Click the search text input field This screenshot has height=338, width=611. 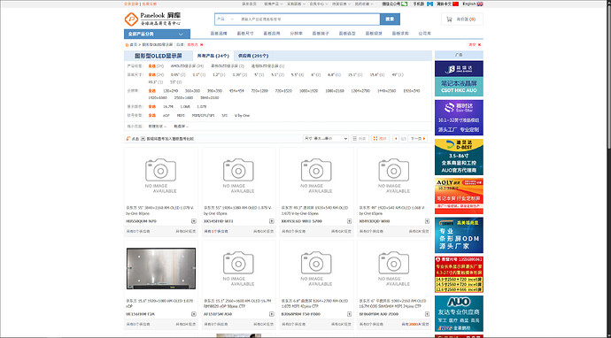308,19
